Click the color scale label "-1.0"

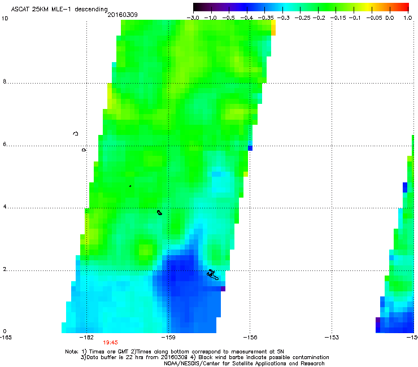coord(210,18)
